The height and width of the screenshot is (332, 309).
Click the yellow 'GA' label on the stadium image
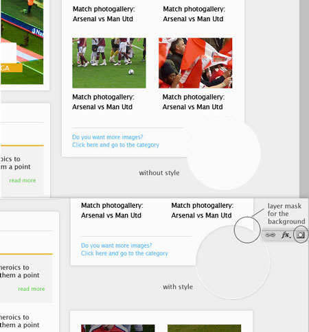coord(11,68)
